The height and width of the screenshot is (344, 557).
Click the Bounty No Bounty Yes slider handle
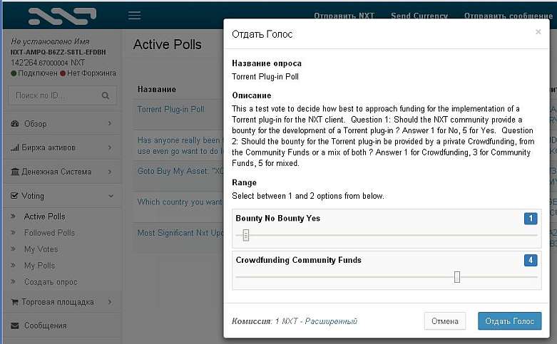coord(246,235)
